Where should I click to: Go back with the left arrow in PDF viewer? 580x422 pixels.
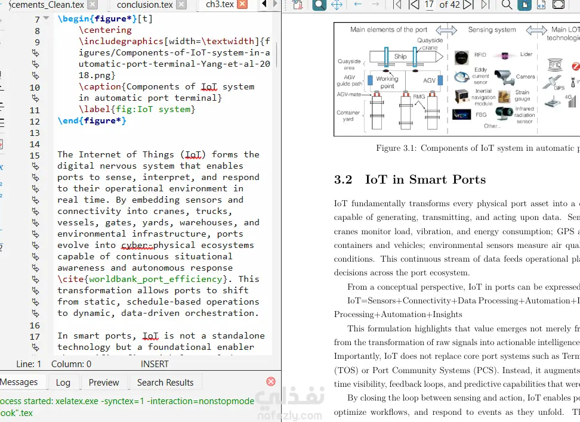pyautogui.click(x=357, y=4)
